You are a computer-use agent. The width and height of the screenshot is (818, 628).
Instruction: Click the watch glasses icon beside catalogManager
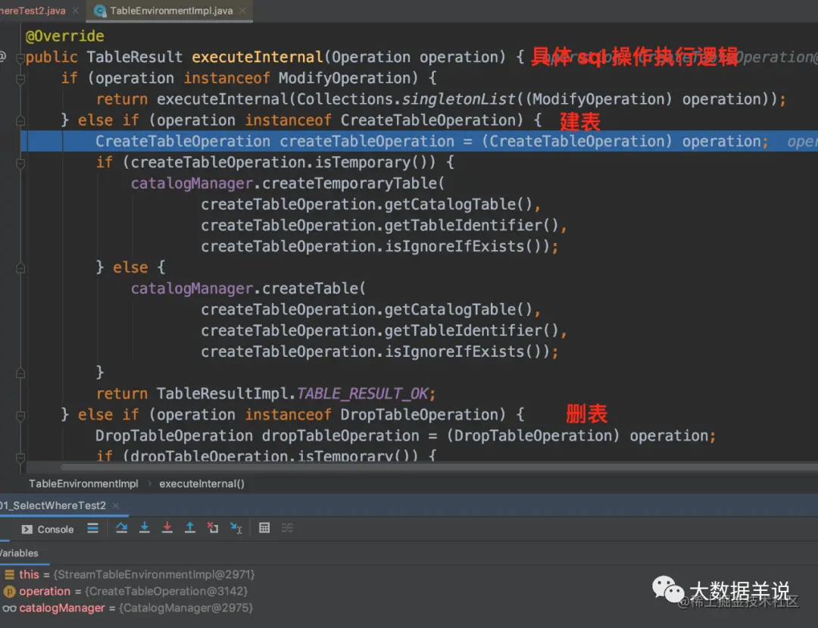(9, 608)
